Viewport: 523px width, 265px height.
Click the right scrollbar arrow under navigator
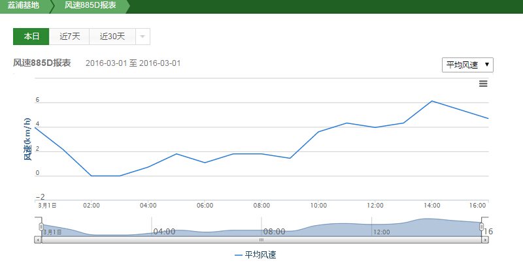(x=485, y=240)
